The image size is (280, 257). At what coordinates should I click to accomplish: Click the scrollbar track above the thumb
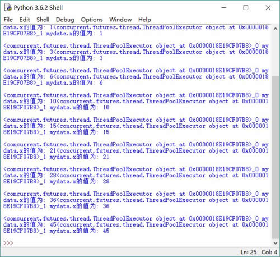[x=276, y=54]
